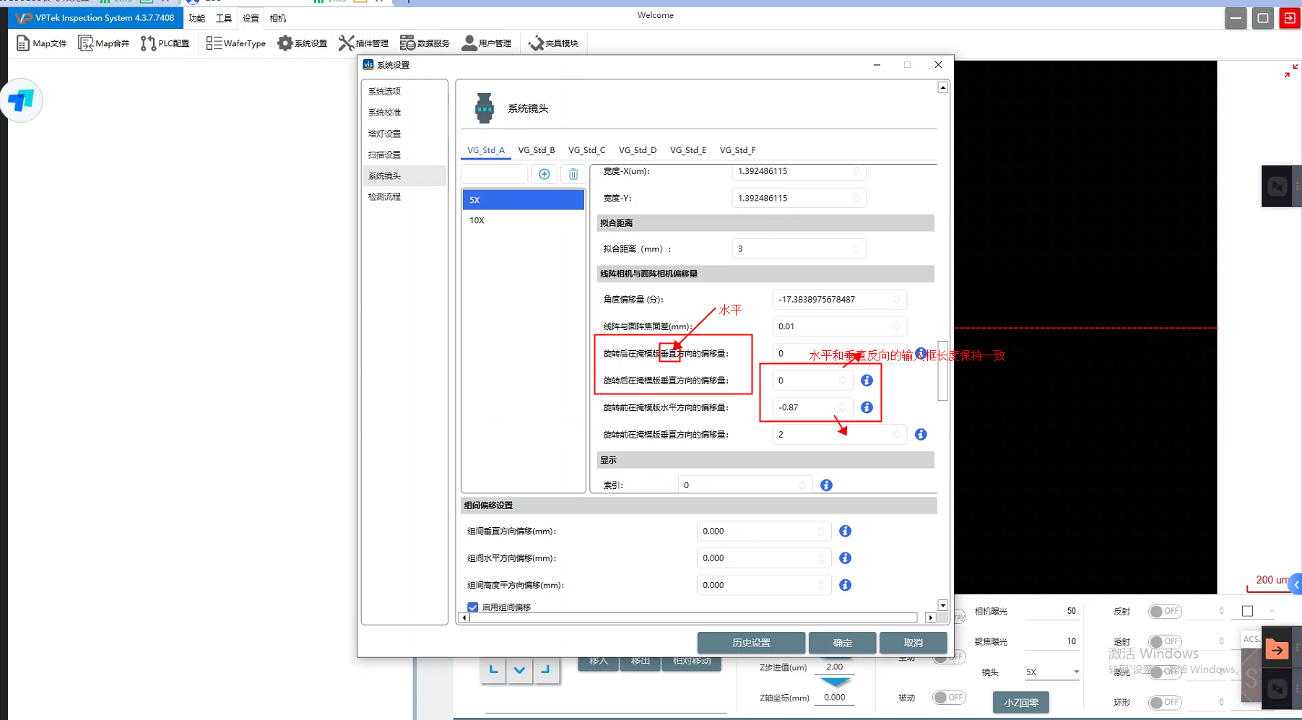Show info for 旋转前垂直方向偏移量 value 2
Screen dimensions: 1302x720
pos(921,435)
